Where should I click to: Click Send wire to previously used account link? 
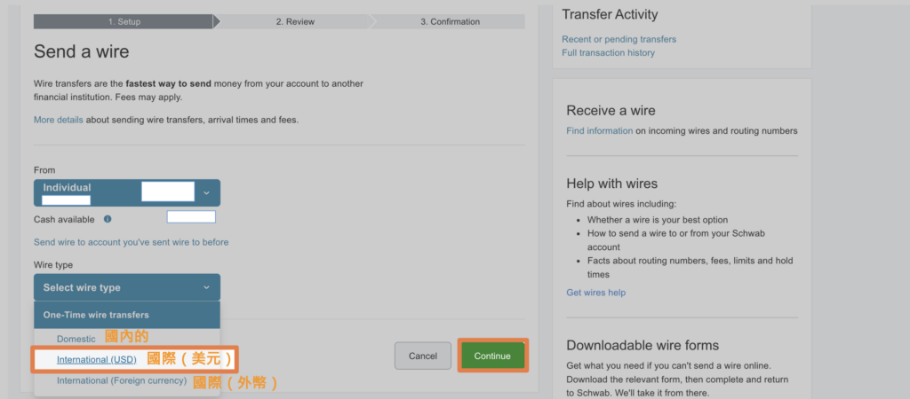[131, 242]
